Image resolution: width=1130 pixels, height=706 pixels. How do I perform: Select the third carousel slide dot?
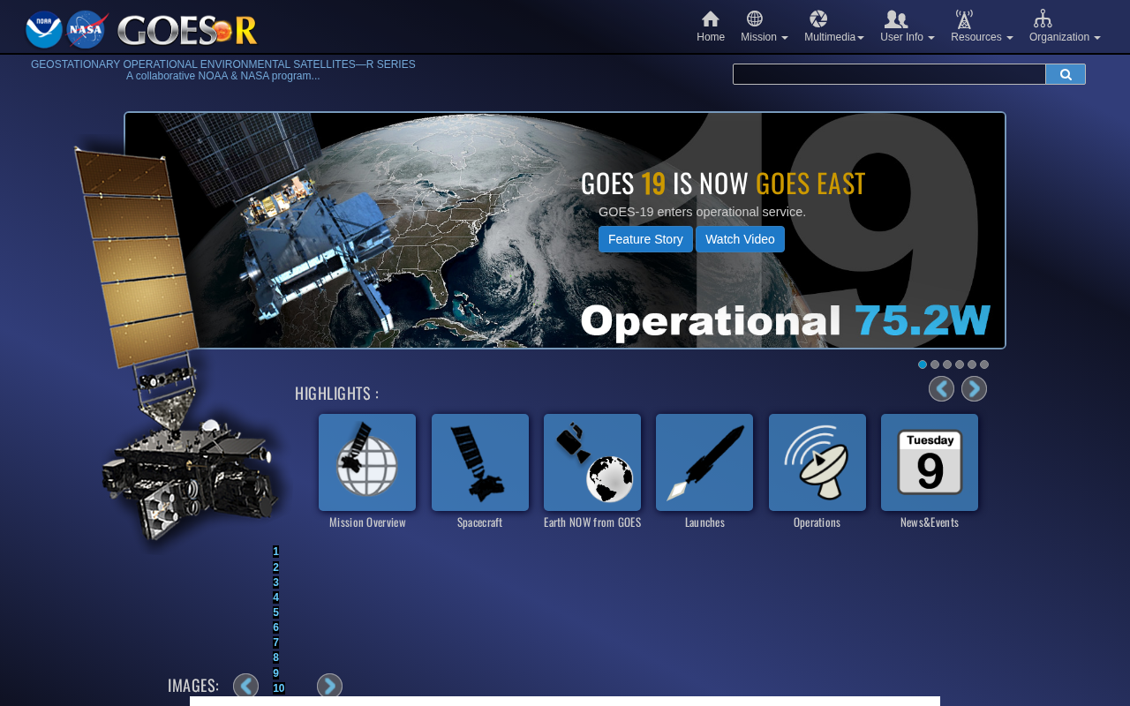pyautogui.click(x=947, y=364)
